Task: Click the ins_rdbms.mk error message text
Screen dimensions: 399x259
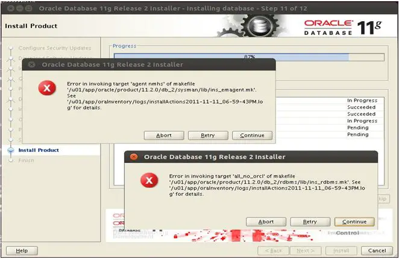Action: coord(267,185)
